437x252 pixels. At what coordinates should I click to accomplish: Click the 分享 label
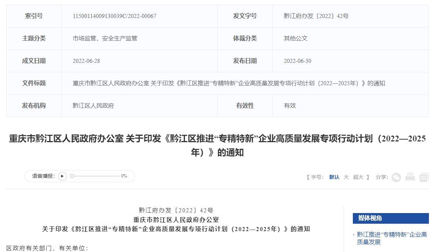click(382, 177)
